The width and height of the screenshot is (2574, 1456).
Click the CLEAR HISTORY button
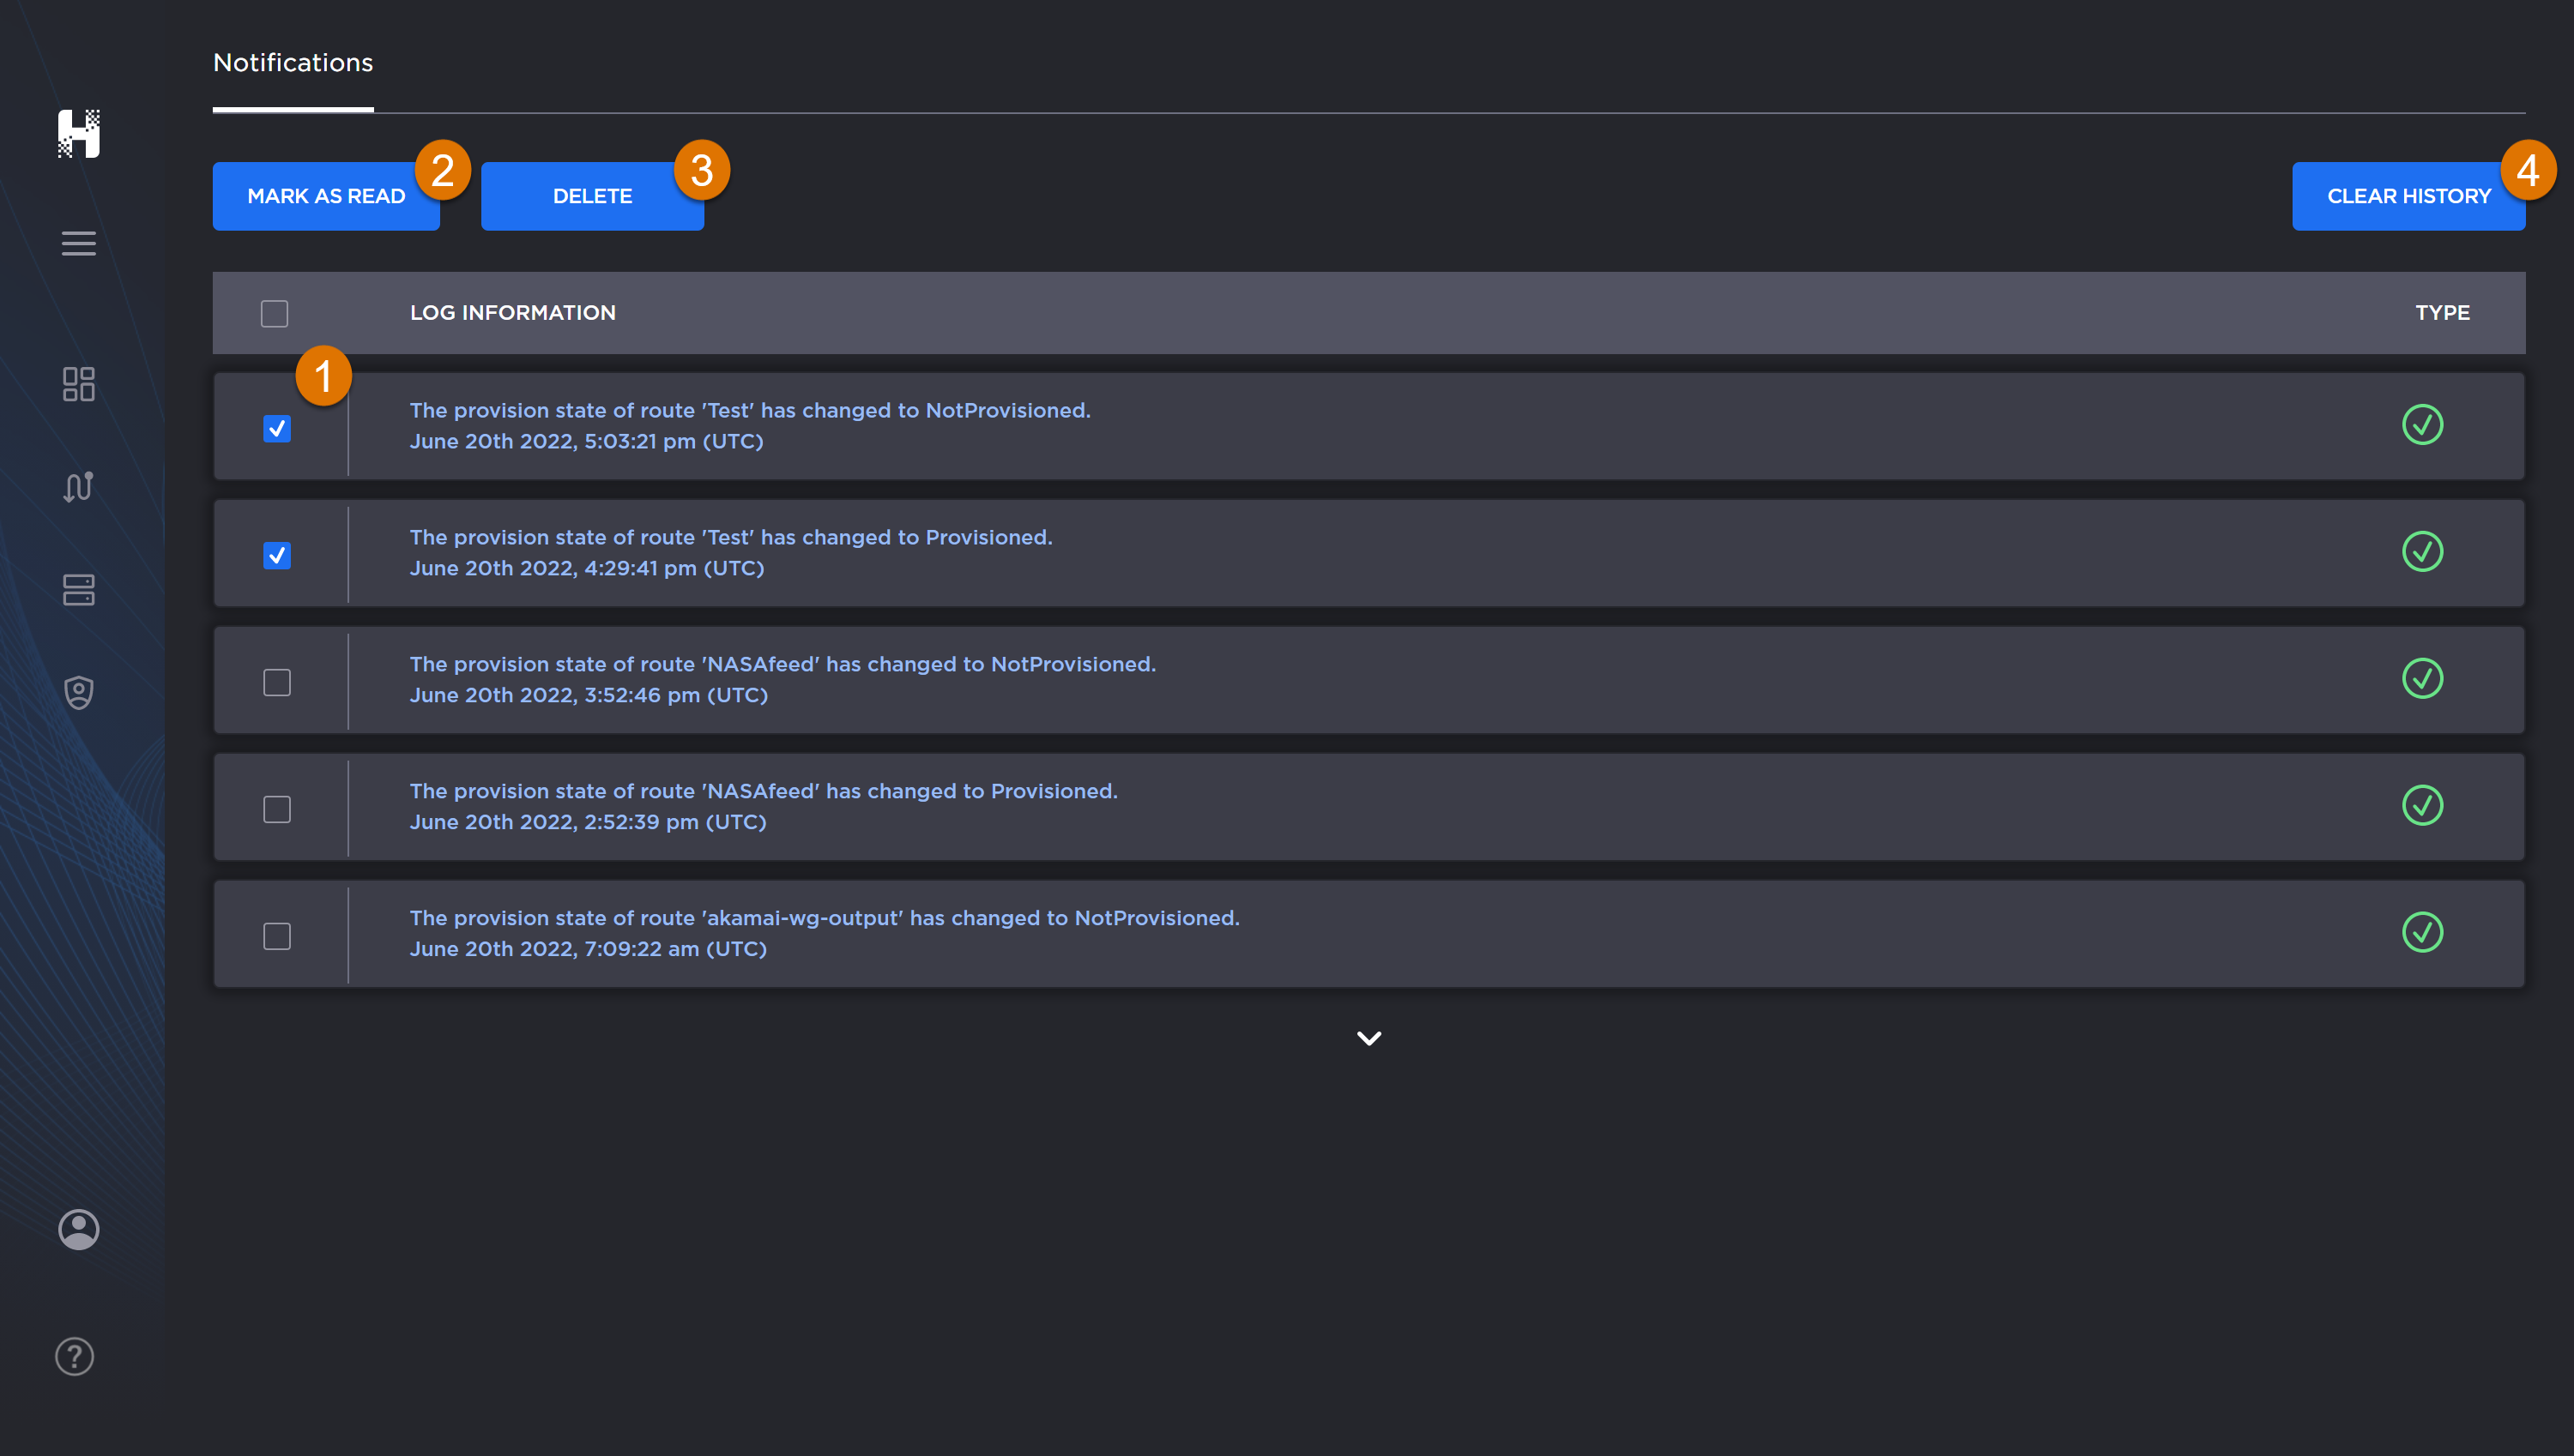tap(2409, 196)
